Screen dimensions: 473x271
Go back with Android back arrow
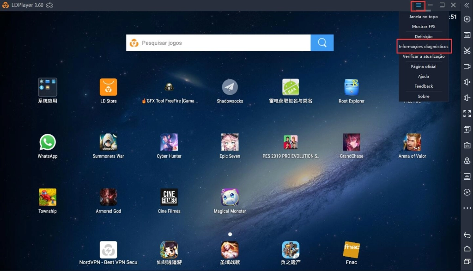tap(467, 235)
